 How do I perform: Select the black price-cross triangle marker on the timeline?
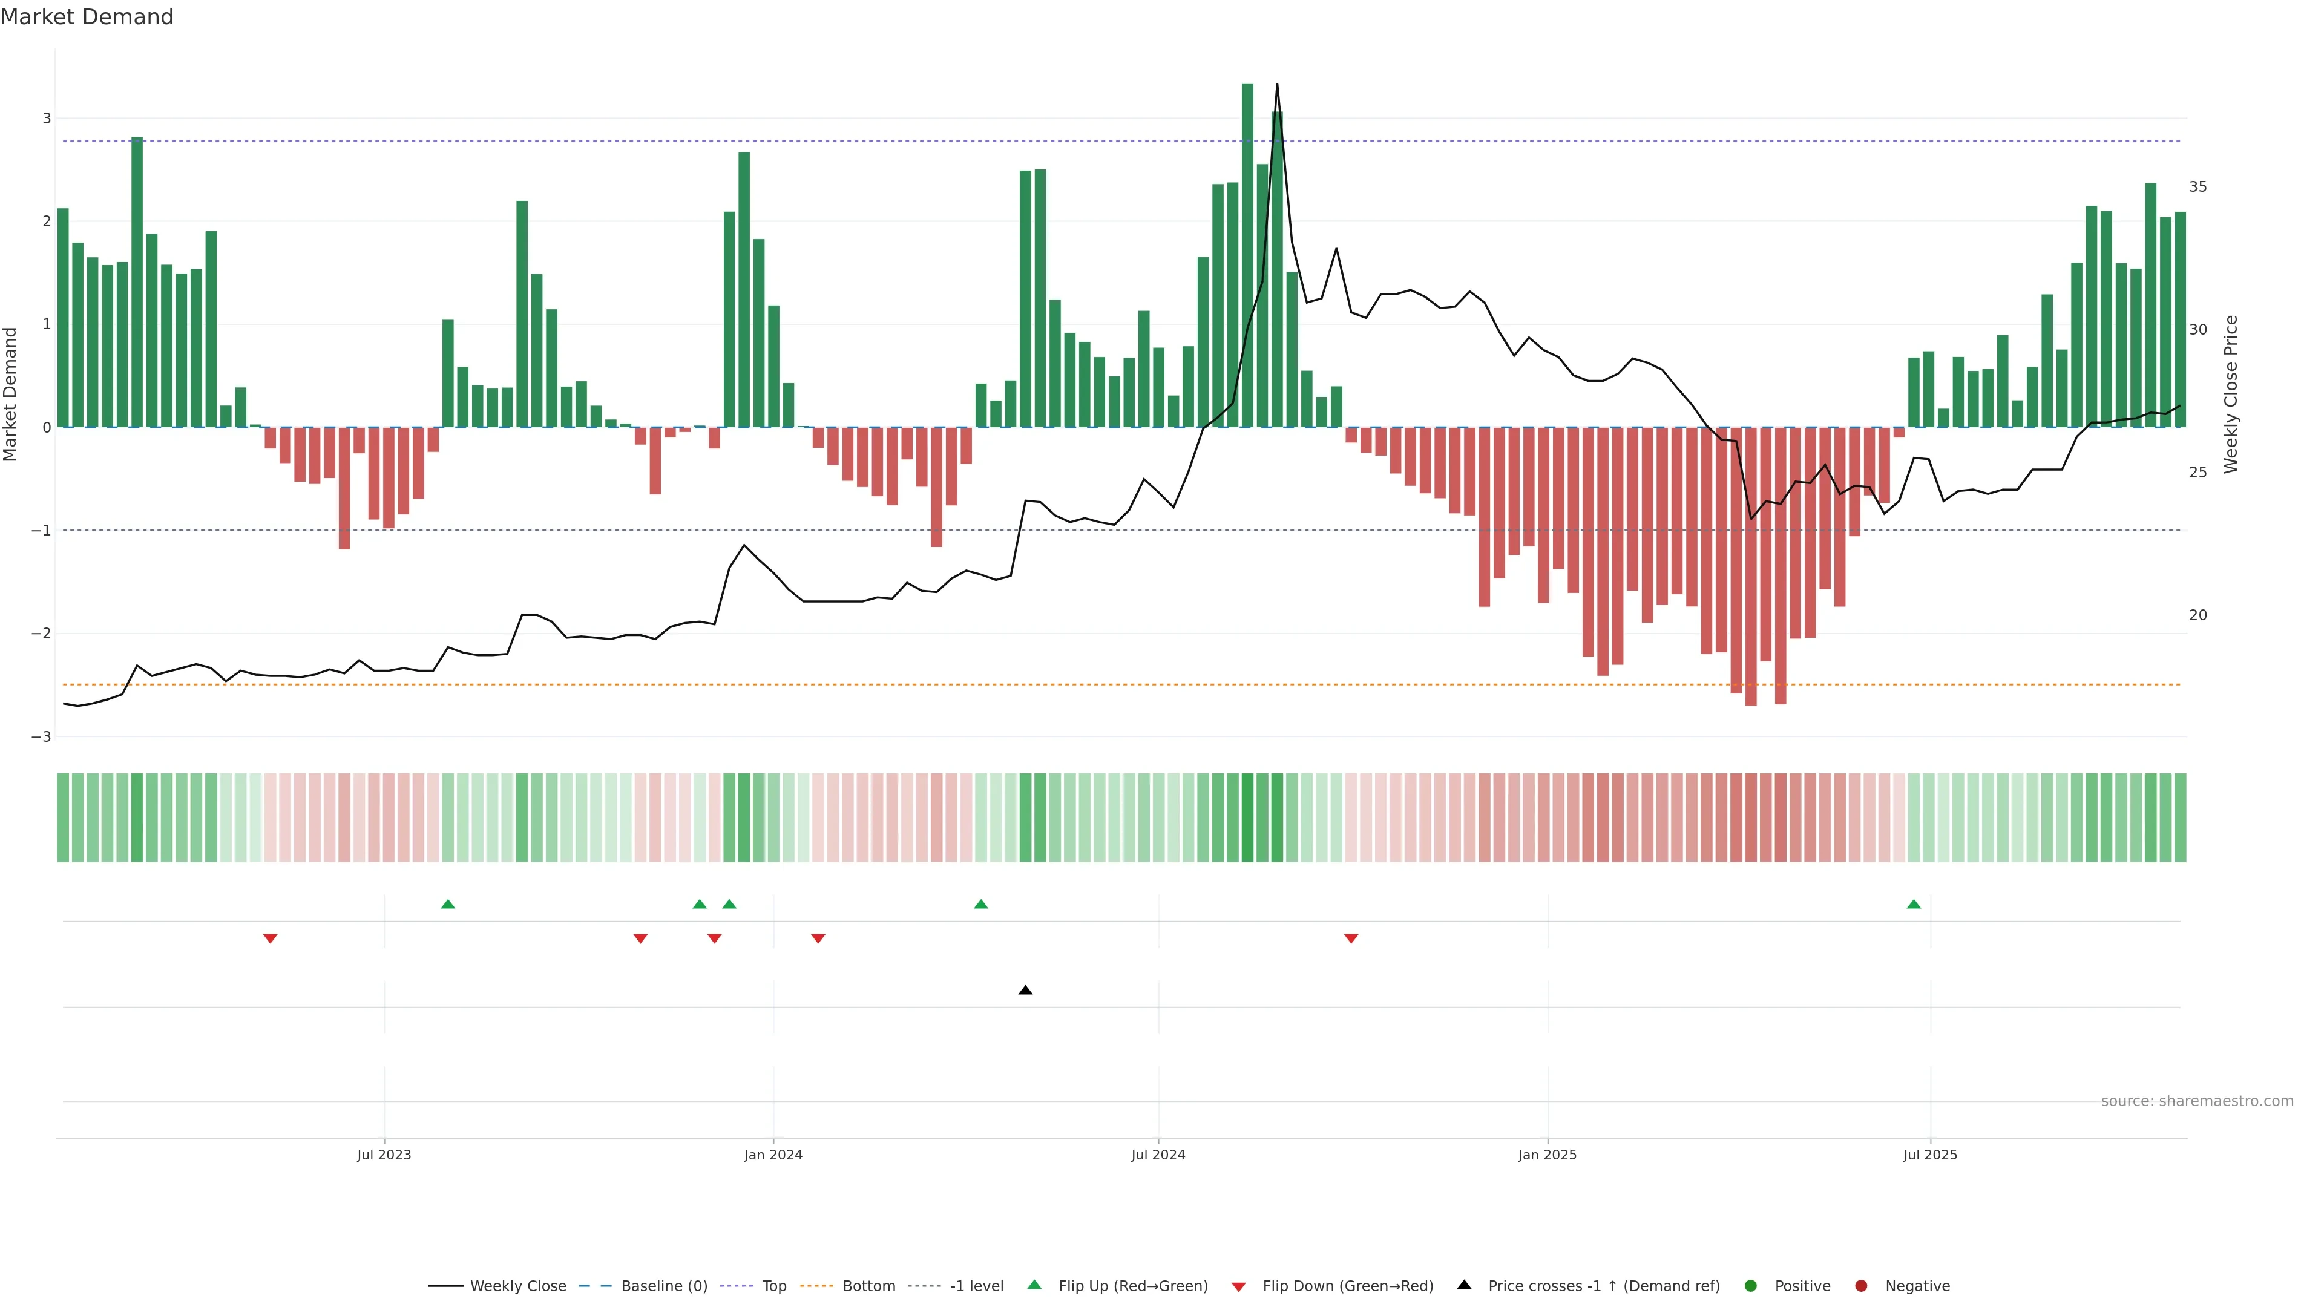pos(1025,991)
